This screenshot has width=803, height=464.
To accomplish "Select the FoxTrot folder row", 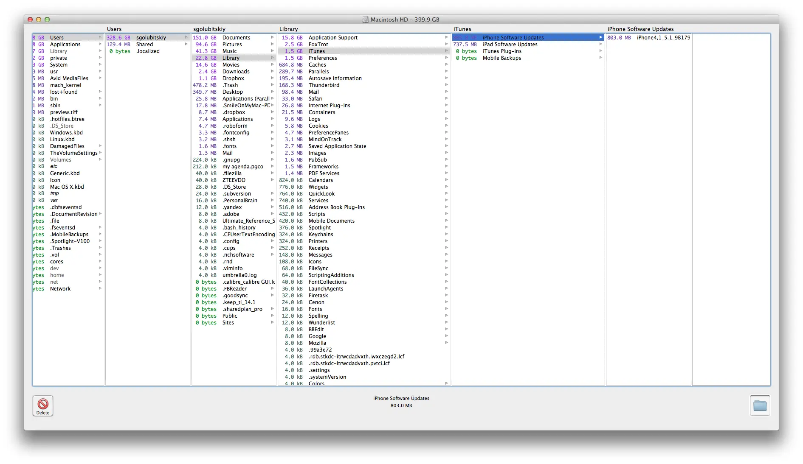I will pos(364,45).
